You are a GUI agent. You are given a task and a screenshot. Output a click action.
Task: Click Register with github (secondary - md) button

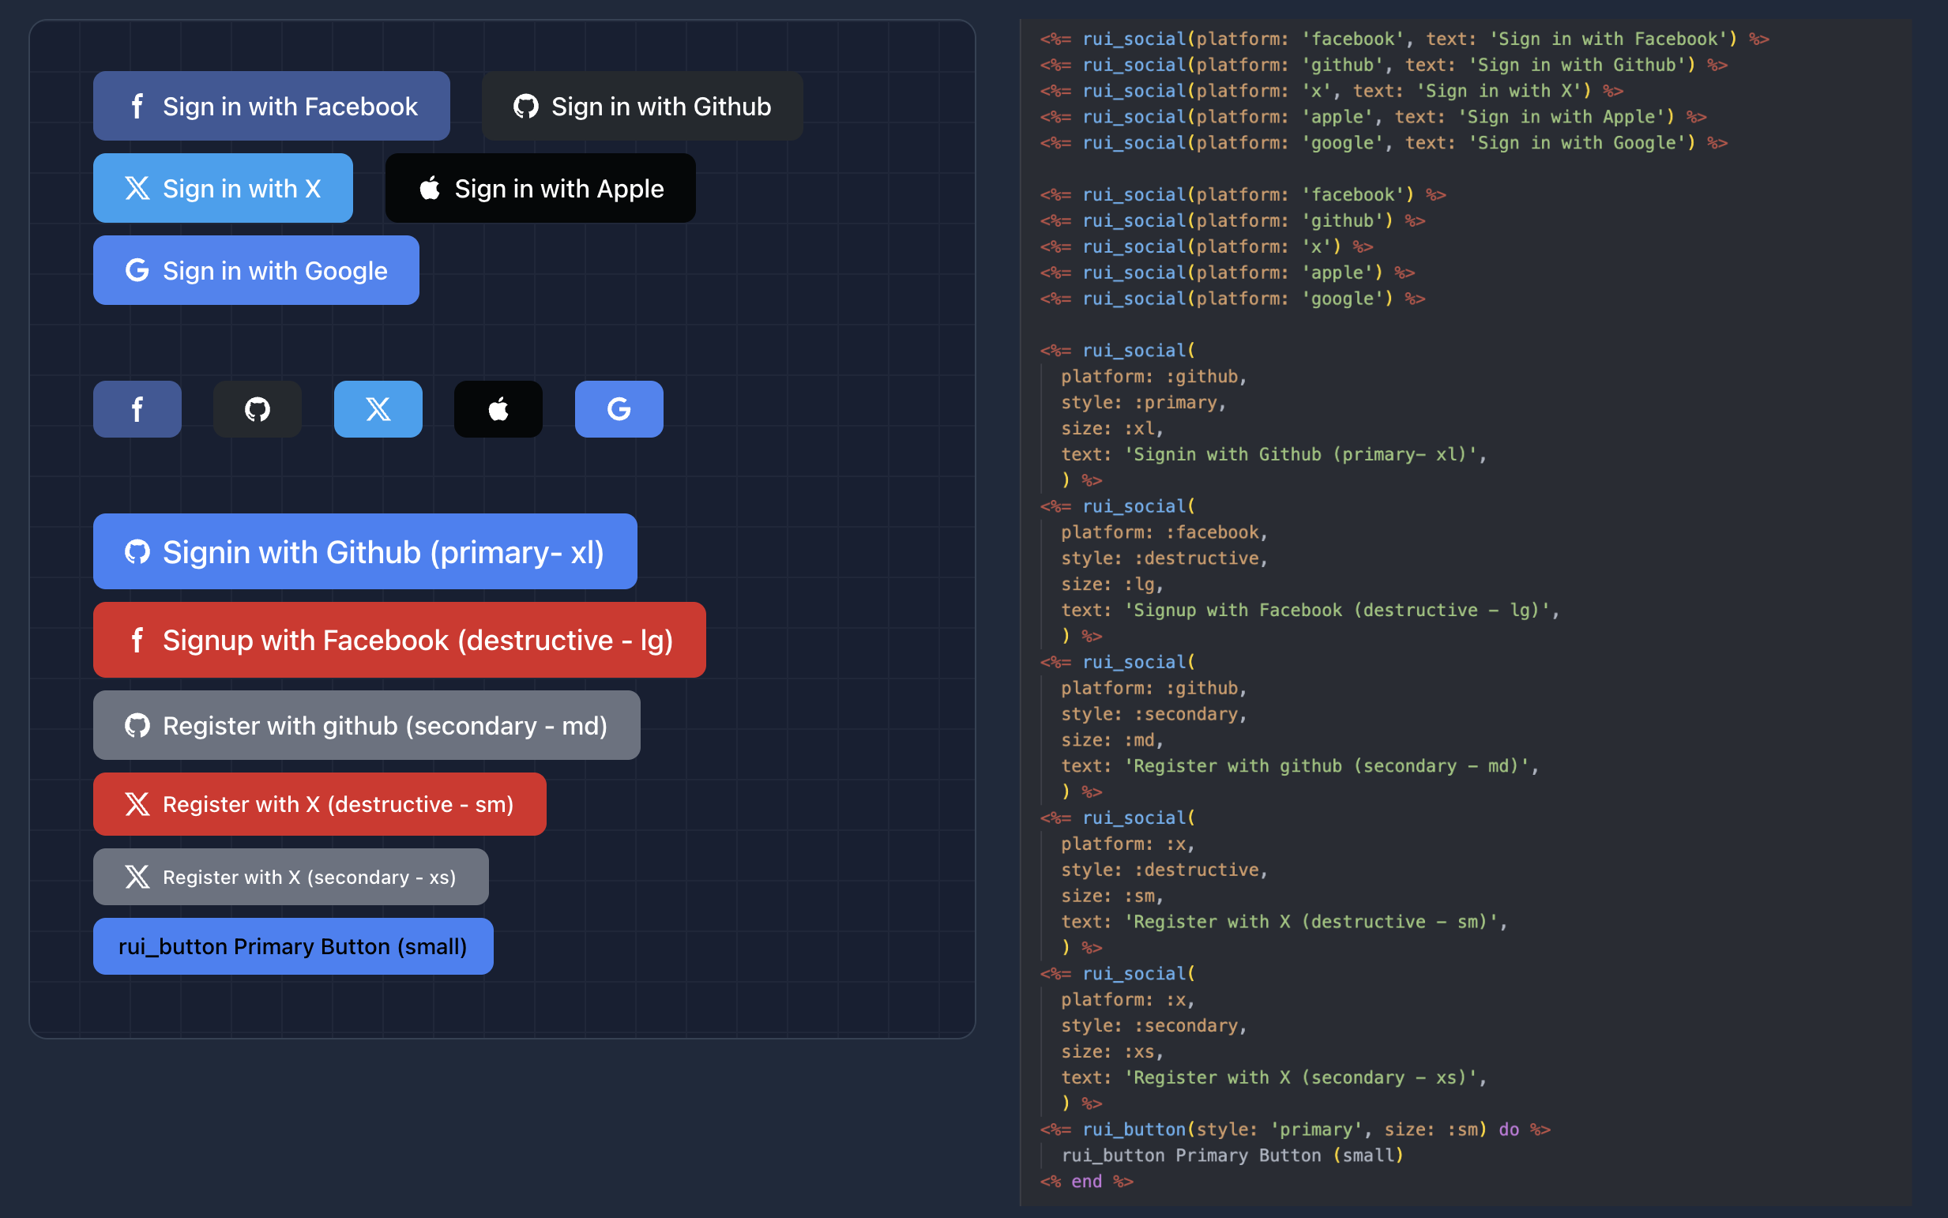point(367,726)
